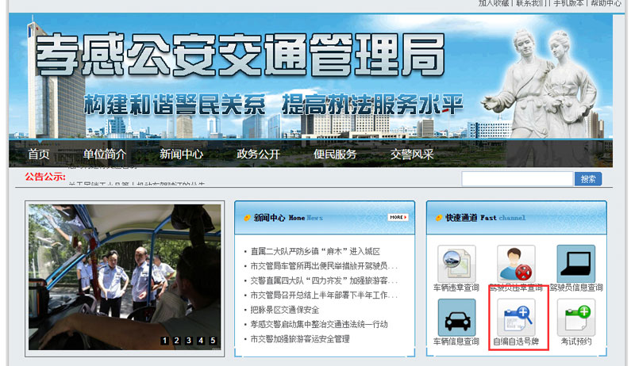Go to 首页 in navigation bar
This screenshot has width=635, height=366.
tap(39, 154)
